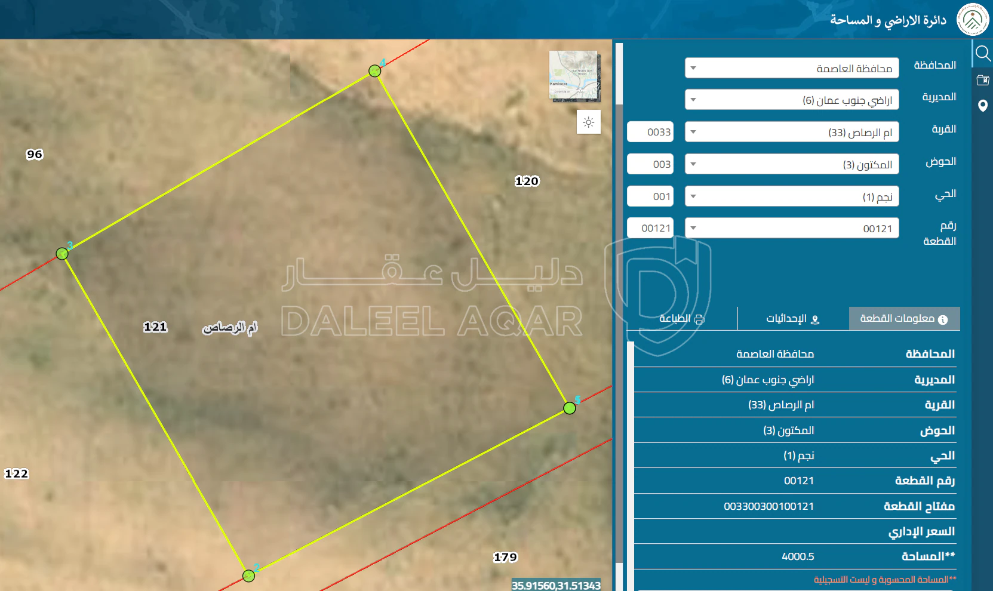This screenshot has height=591, width=993.
Task: Expand the القرية village dropdown
Action: [792, 132]
